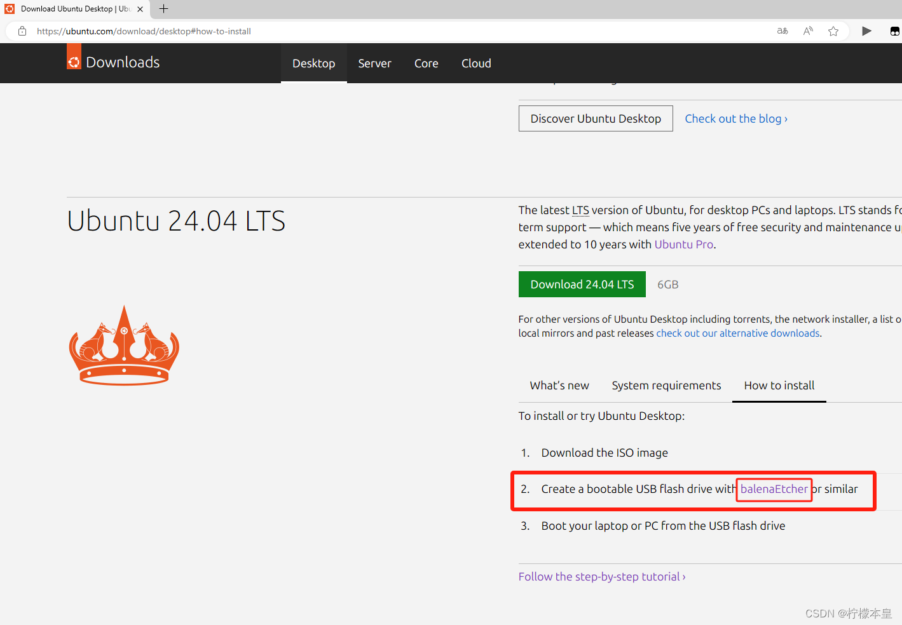This screenshot has width=902, height=625.
Task: Click the favorites star icon
Action: point(833,30)
